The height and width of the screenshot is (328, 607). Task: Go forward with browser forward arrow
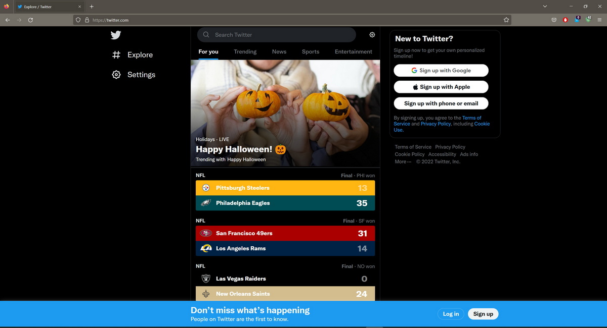point(19,20)
